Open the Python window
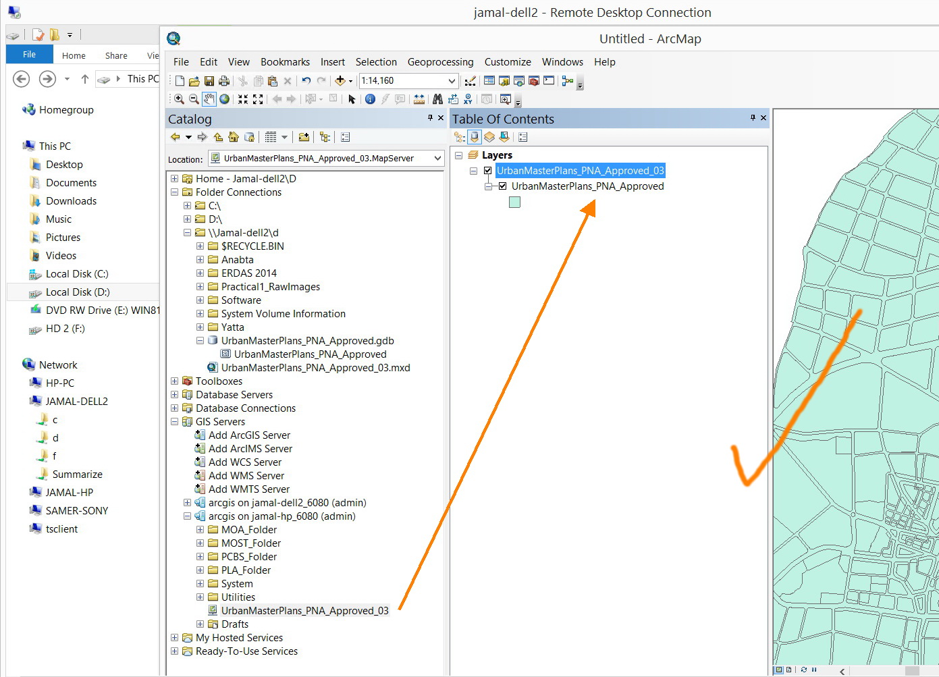Image resolution: width=939 pixels, height=677 pixels. tap(549, 81)
